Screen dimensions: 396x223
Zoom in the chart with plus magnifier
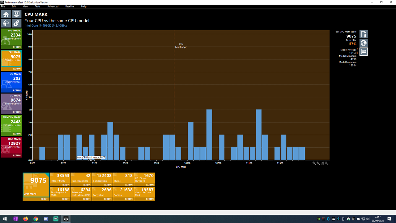pos(318,163)
